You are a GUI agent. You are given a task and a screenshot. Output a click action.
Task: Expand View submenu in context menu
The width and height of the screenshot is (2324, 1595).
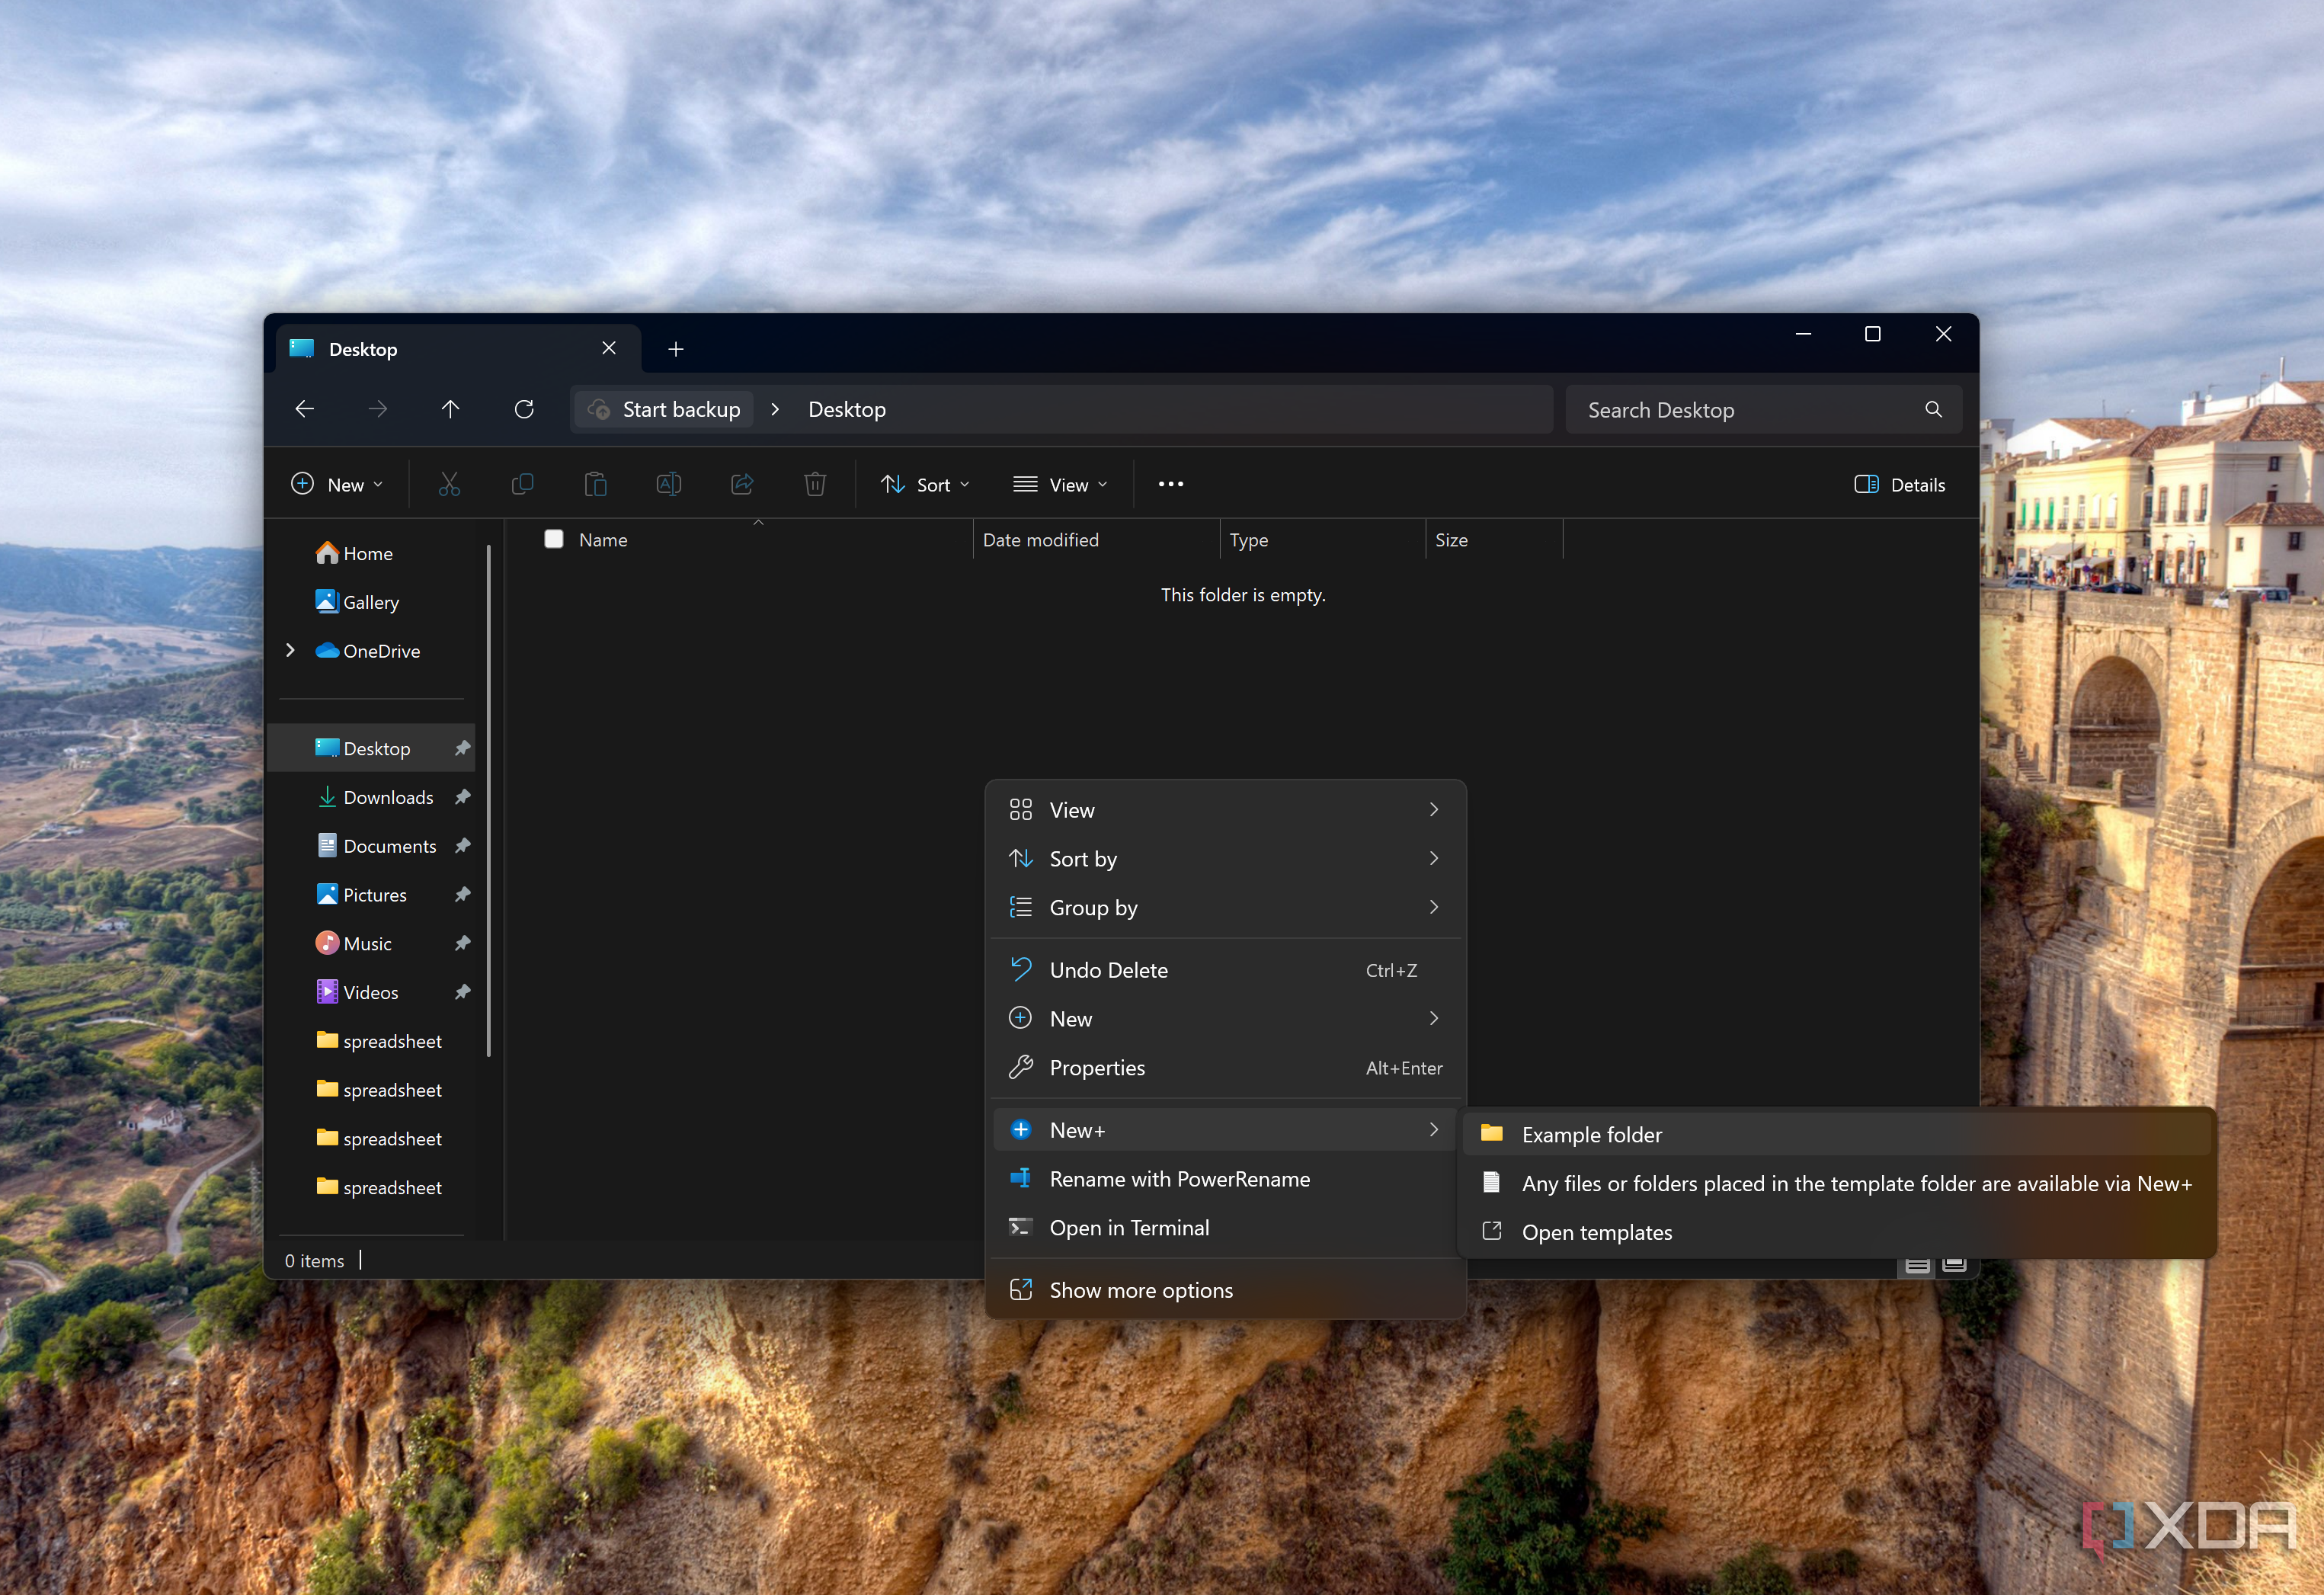point(1225,810)
